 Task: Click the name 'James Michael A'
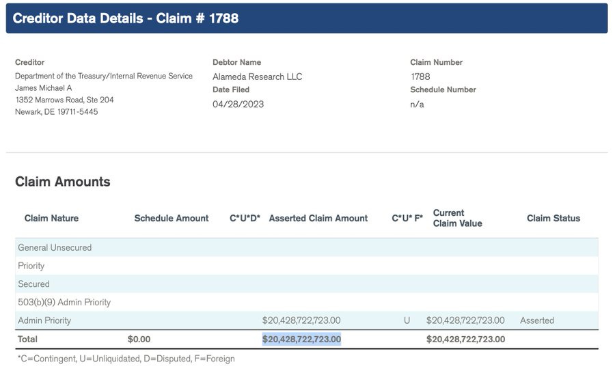pos(43,88)
